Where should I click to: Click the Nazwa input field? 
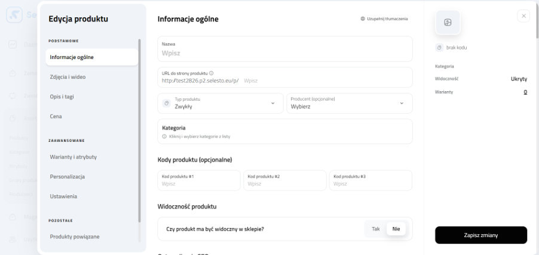tap(285, 49)
